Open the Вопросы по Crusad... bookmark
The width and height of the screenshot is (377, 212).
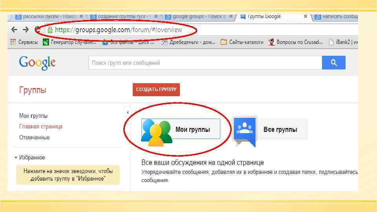click(295, 42)
